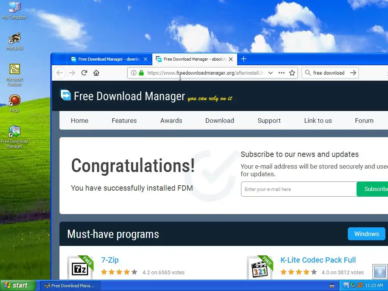Select the Windows platform button
This screenshot has width=388, height=291.
[366, 234]
